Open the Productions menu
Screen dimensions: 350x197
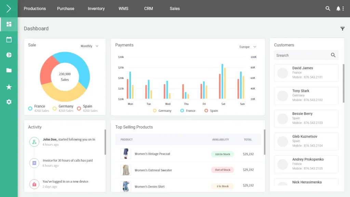pos(35,9)
